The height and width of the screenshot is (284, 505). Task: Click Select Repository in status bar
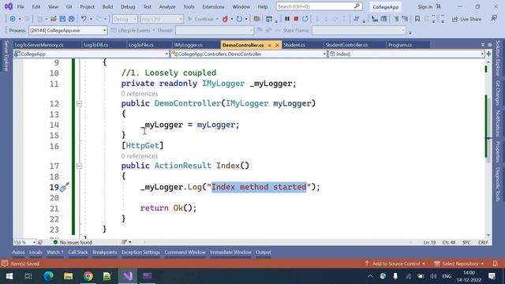coord(459,263)
